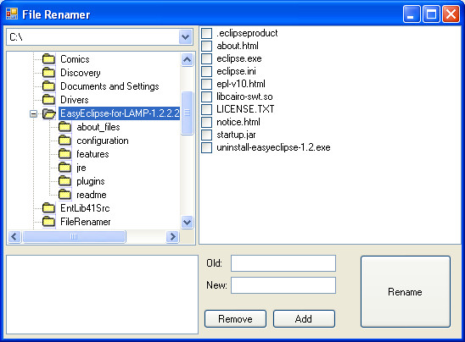Enable the epl-v10.html checkbox
This screenshot has height=342, width=465.
pyautogui.click(x=207, y=84)
